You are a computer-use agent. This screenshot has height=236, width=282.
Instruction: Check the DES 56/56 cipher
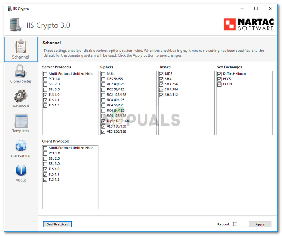[x=103, y=79]
